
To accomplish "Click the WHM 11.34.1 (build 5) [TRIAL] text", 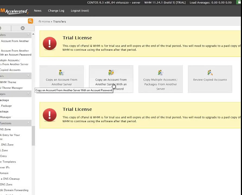I will [165, 2].
